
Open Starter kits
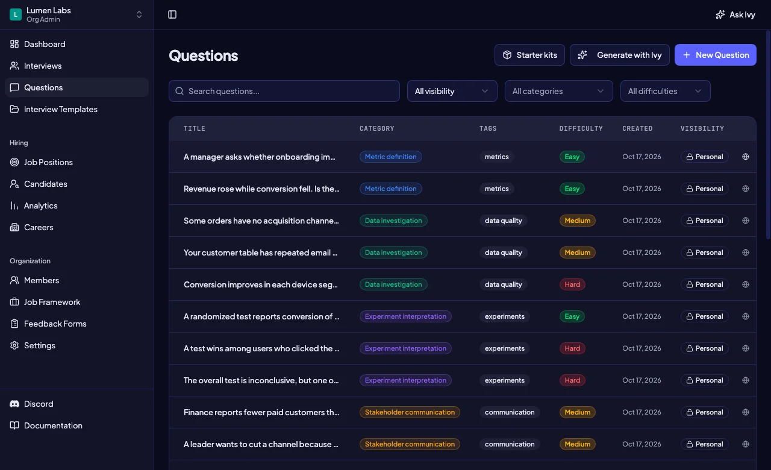pos(529,55)
